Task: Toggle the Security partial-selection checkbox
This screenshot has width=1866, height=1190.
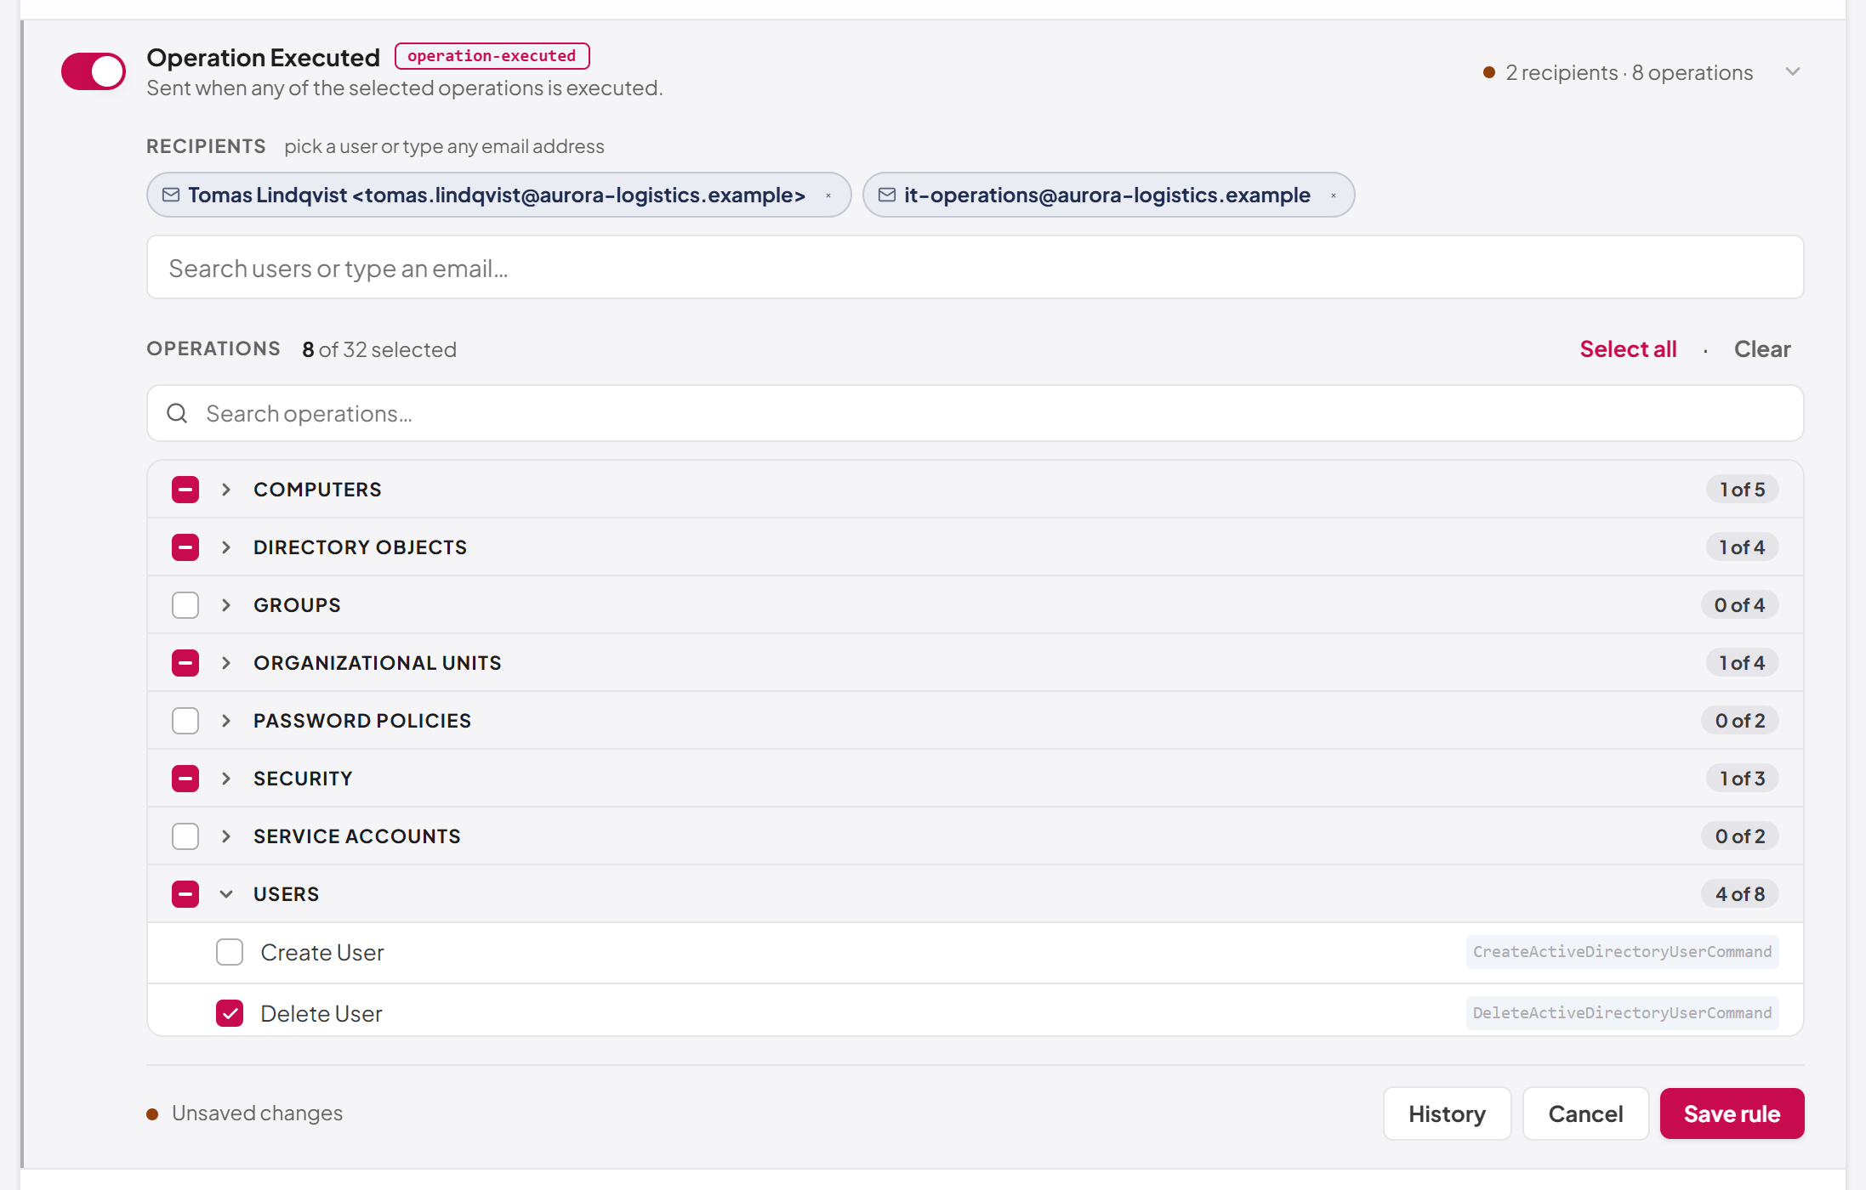Action: pos(185,779)
